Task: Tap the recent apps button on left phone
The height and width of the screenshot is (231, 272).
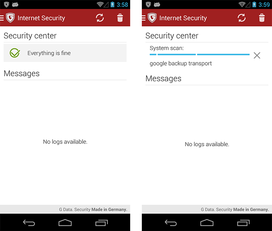Action: (101, 223)
